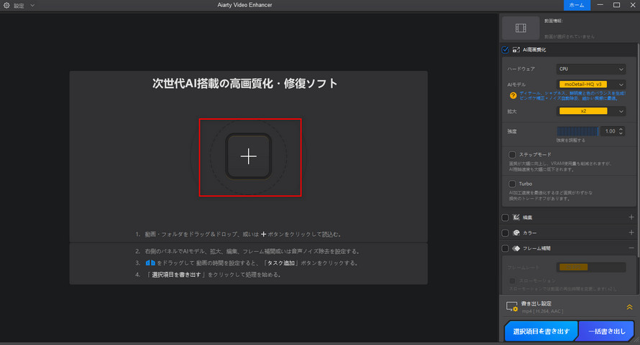Click the 編集 edit icon
Screen dimensions: 640x345
coord(516,217)
